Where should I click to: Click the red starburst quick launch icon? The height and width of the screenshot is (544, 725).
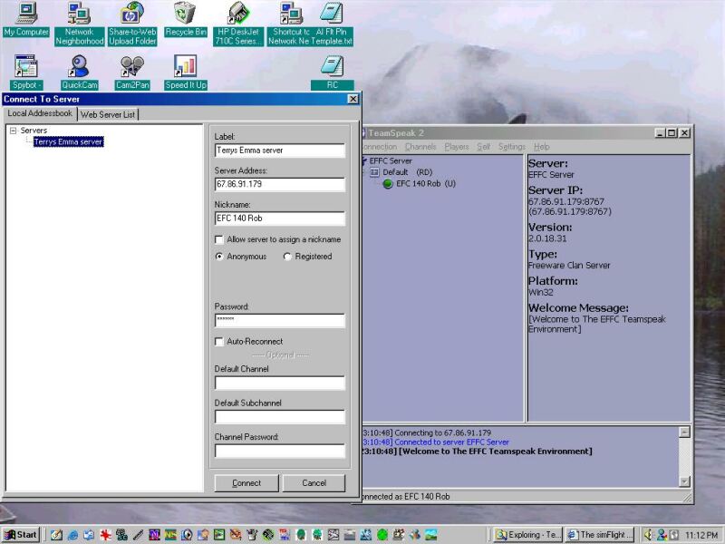click(105, 535)
